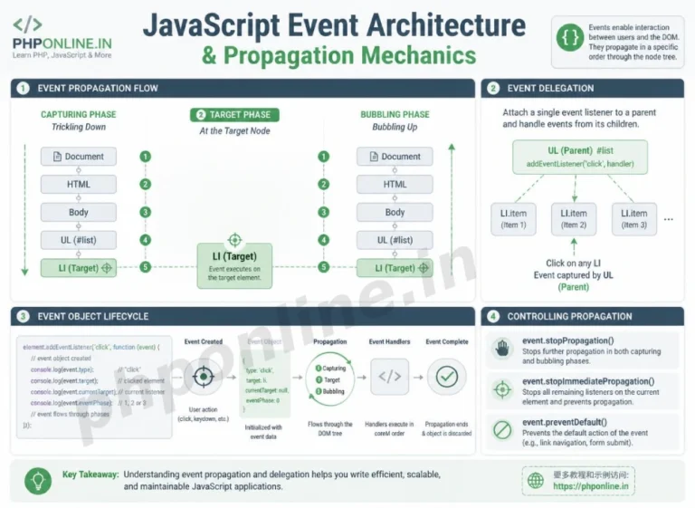Click the 'event.preventDefault()' heading
This screenshot has width=695, height=508.
pos(565,422)
